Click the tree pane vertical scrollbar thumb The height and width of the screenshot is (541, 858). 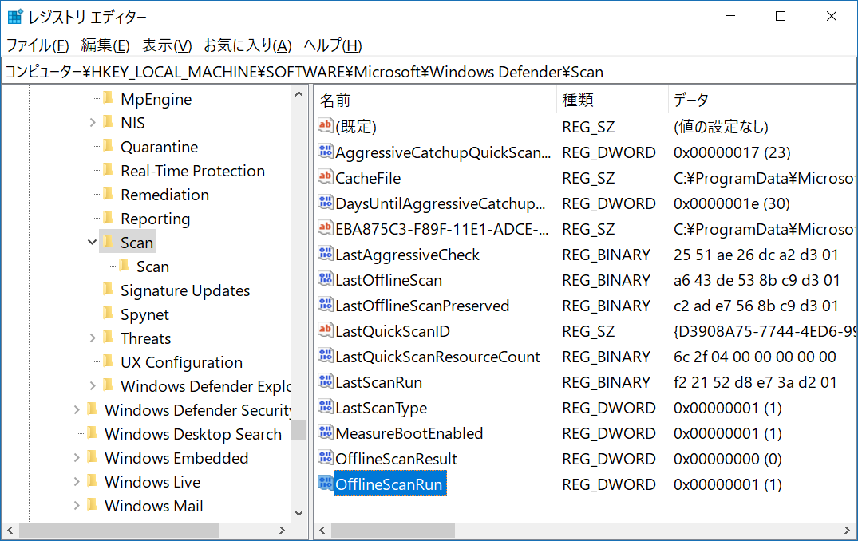pyautogui.click(x=299, y=429)
